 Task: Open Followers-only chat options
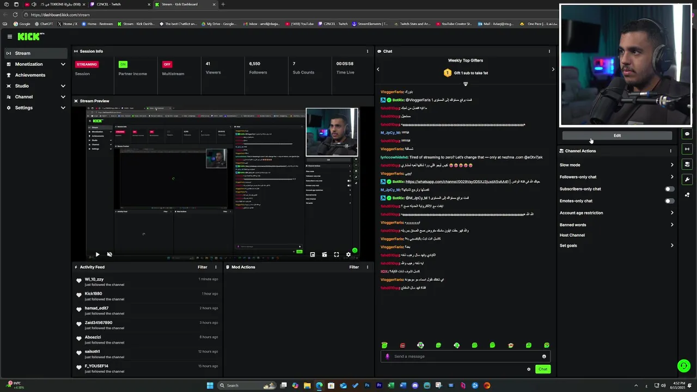(x=616, y=177)
